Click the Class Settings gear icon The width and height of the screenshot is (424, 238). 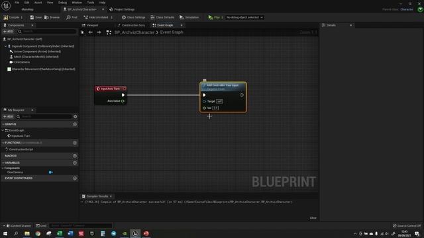pyautogui.click(x=124, y=17)
